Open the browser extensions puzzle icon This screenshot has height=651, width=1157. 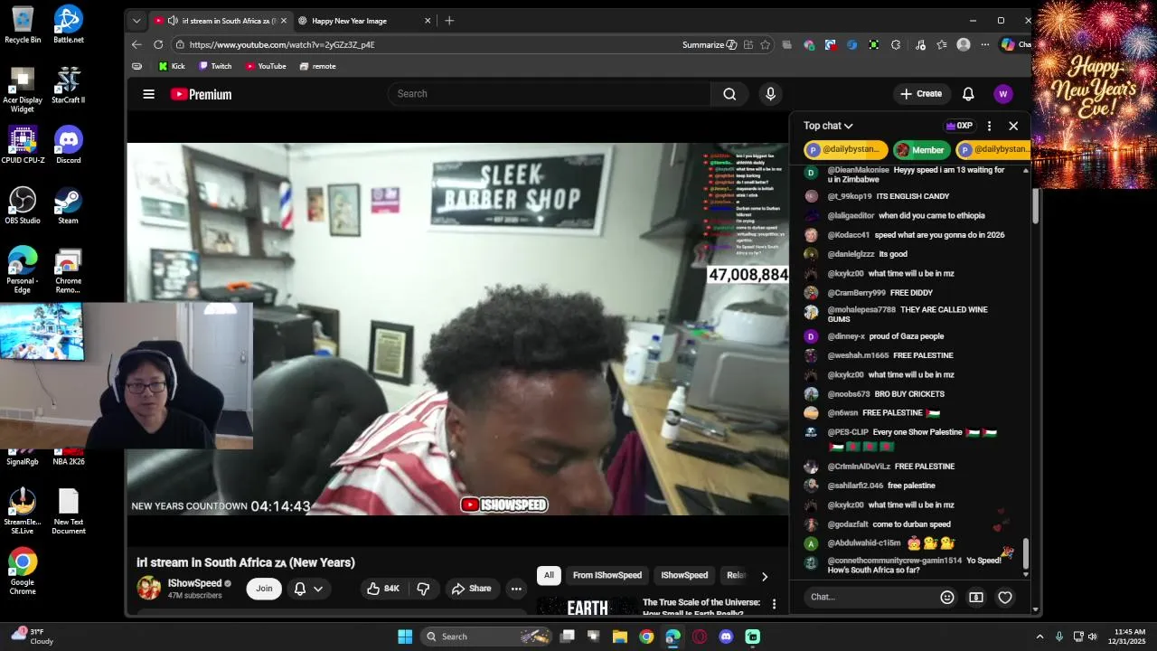[896, 44]
